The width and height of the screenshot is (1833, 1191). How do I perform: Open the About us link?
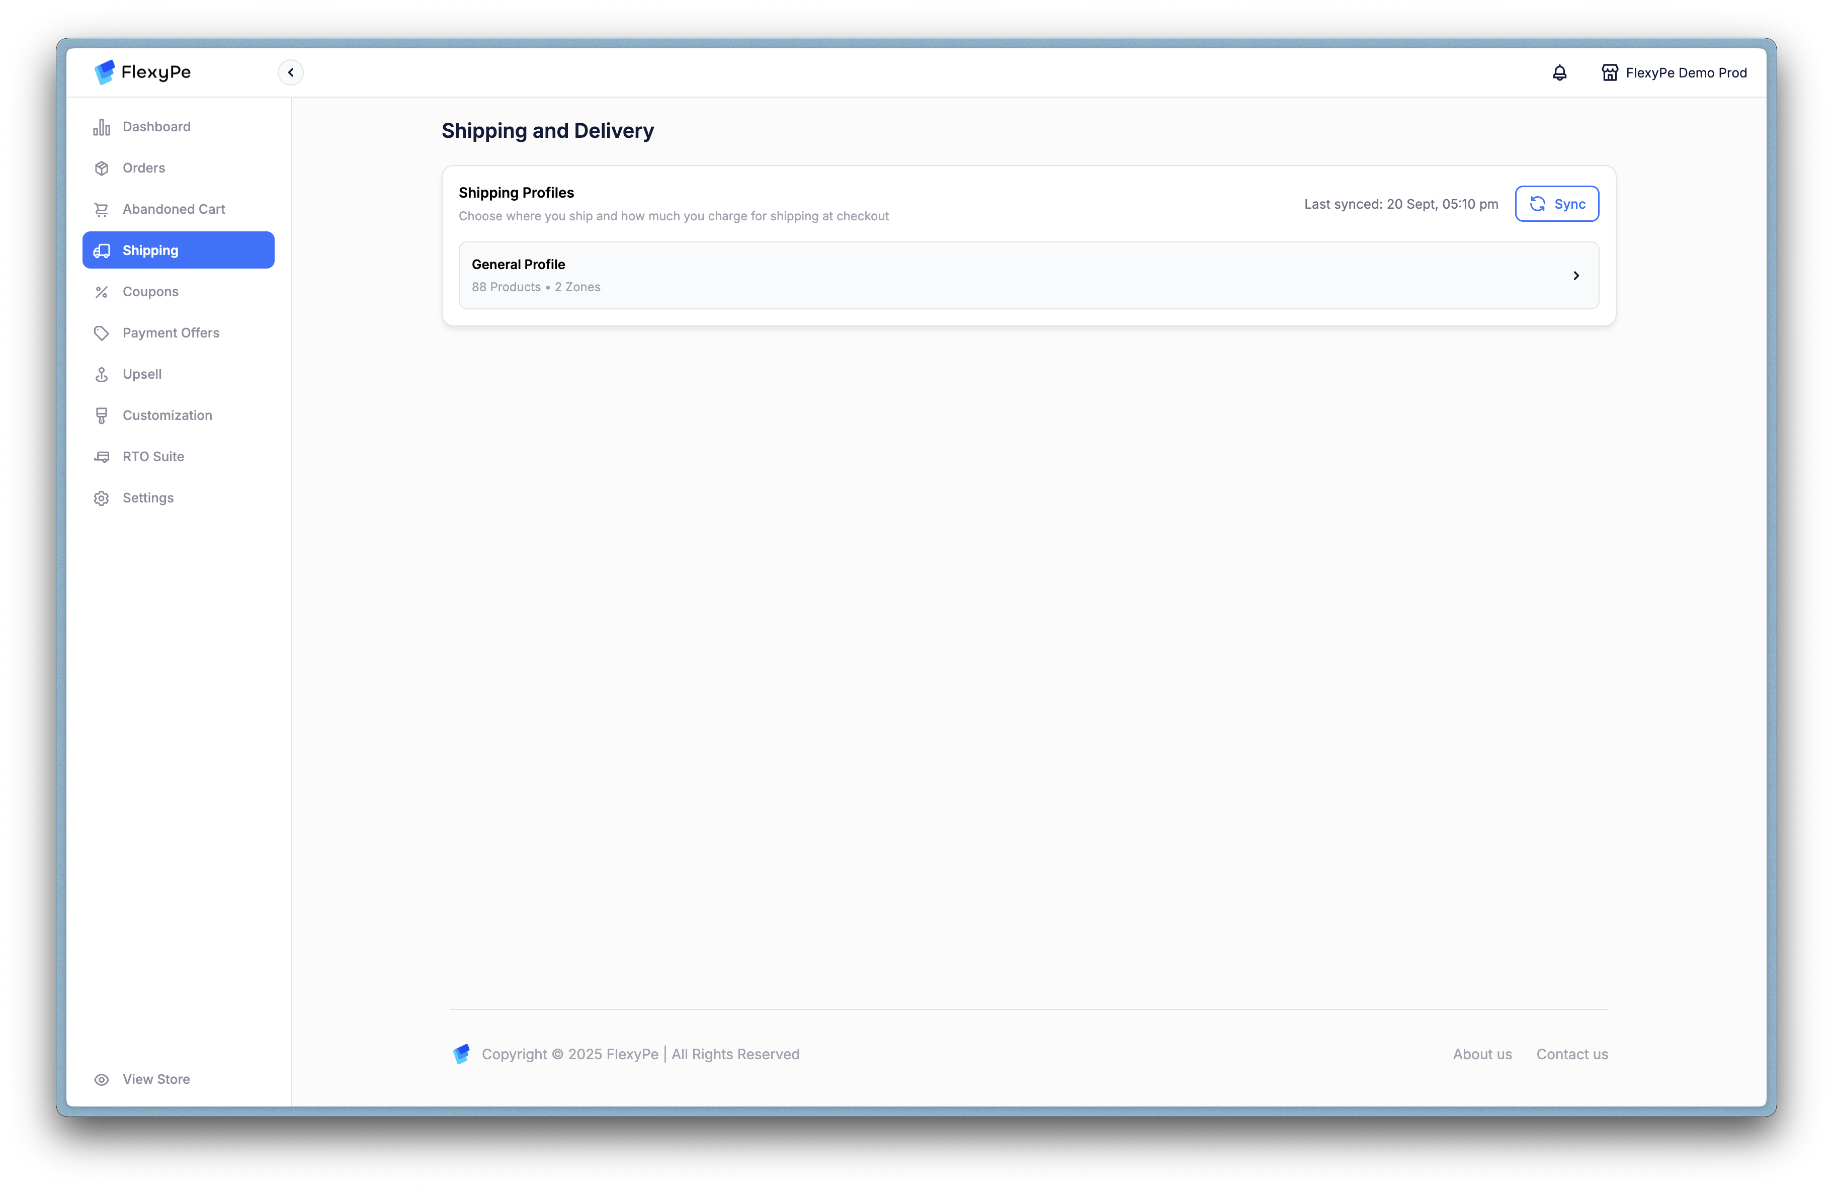1482,1054
